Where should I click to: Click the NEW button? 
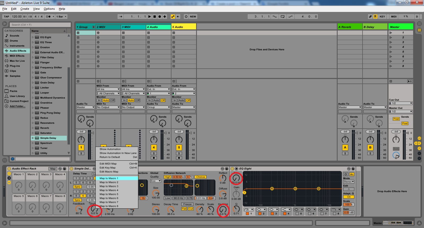(x=193, y=16)
